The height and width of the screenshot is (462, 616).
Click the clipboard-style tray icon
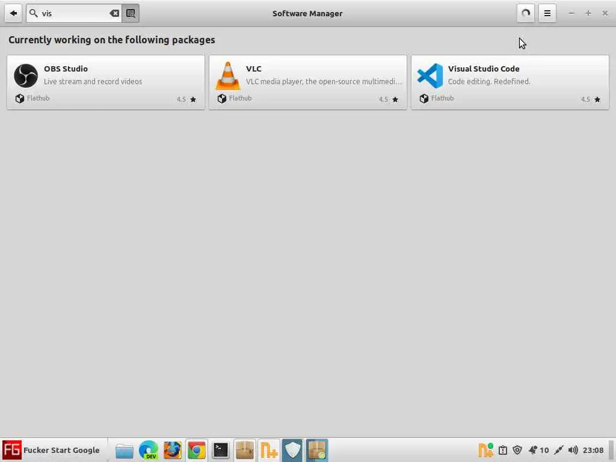pyautogui.click(x=502, y=450)
